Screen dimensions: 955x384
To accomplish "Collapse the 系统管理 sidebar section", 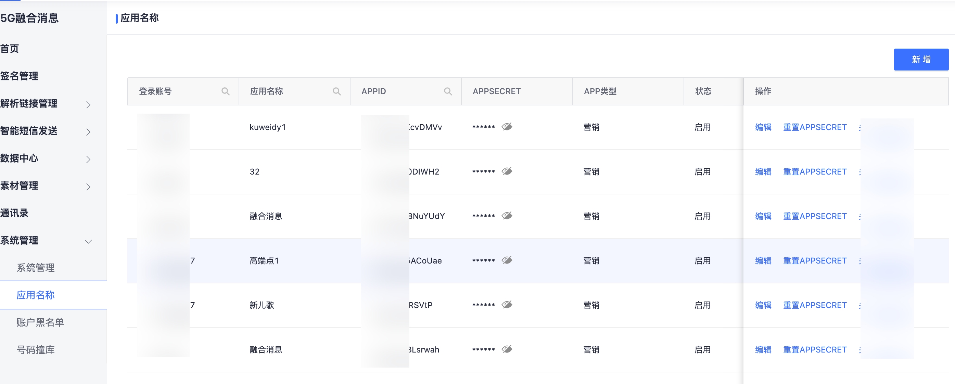I will tap(88, 241).
